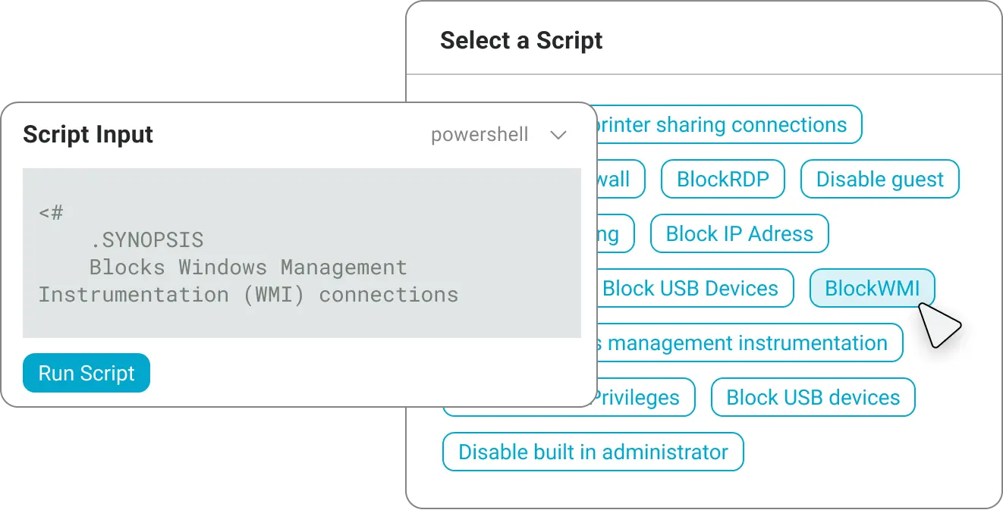The width and height of the screenshot is (1003, 510).
Task: Select Disable built in administrator script
Action: (x=593, y=452)
